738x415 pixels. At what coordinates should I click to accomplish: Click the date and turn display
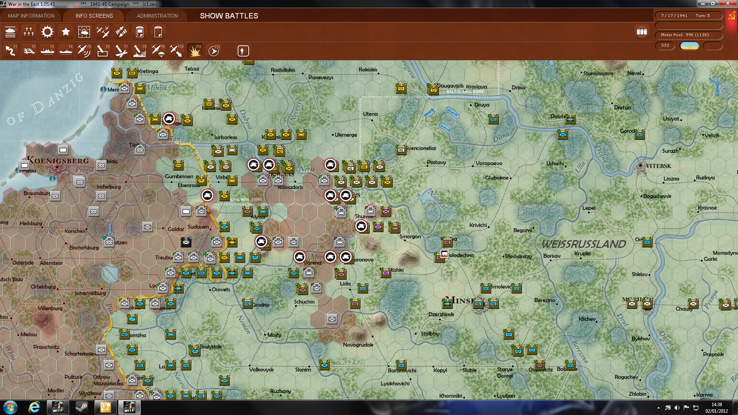(x=688, y=16)
